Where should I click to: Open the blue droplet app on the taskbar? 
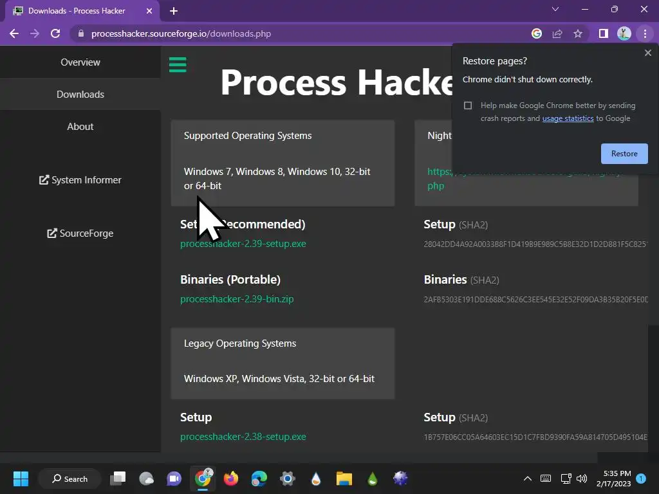point(316,479)
